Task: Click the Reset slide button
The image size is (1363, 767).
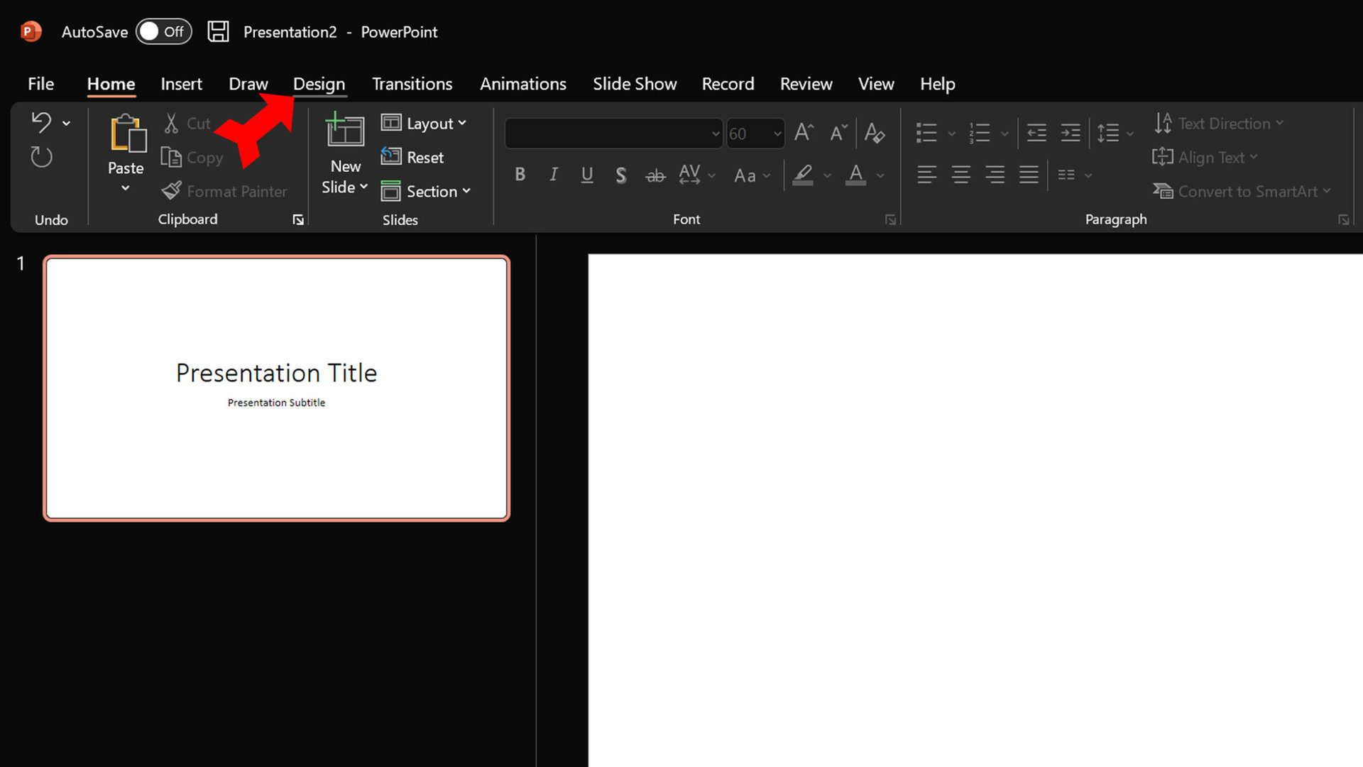Action: pos(412,158)
